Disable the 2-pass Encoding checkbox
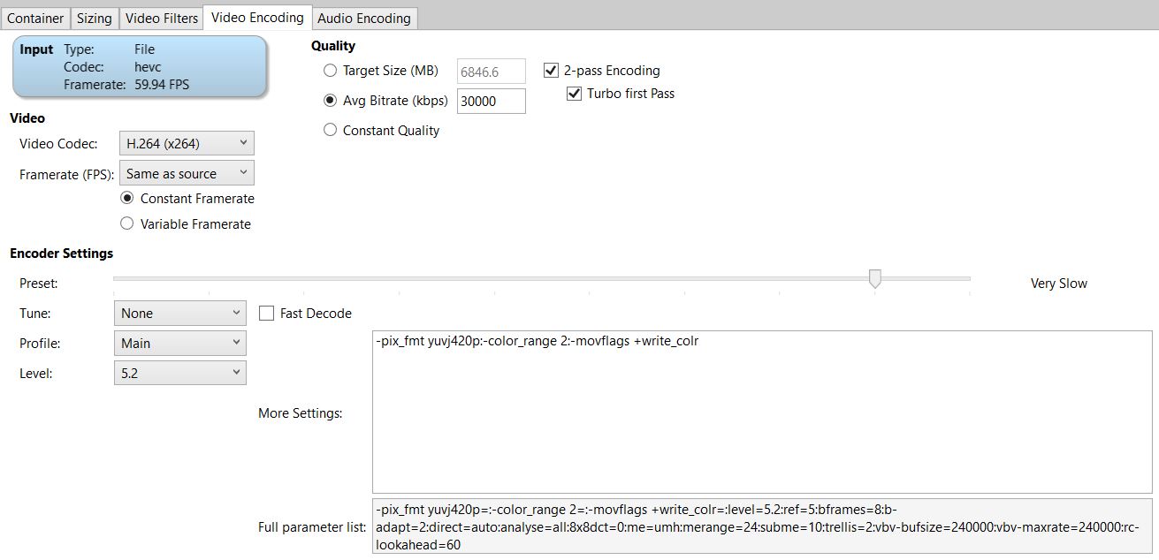Screen dimensions: 1159x560 [552, 71]
